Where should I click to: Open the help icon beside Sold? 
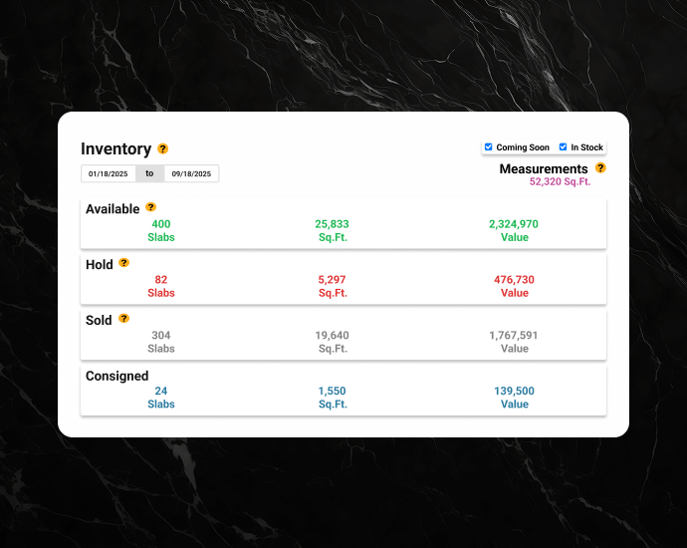[x=124, y=319]
